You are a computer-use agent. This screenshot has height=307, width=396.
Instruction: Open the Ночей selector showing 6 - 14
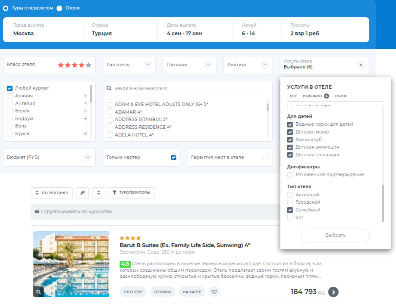257,30
